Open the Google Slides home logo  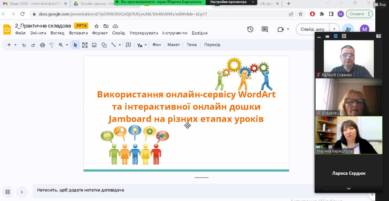7,29
